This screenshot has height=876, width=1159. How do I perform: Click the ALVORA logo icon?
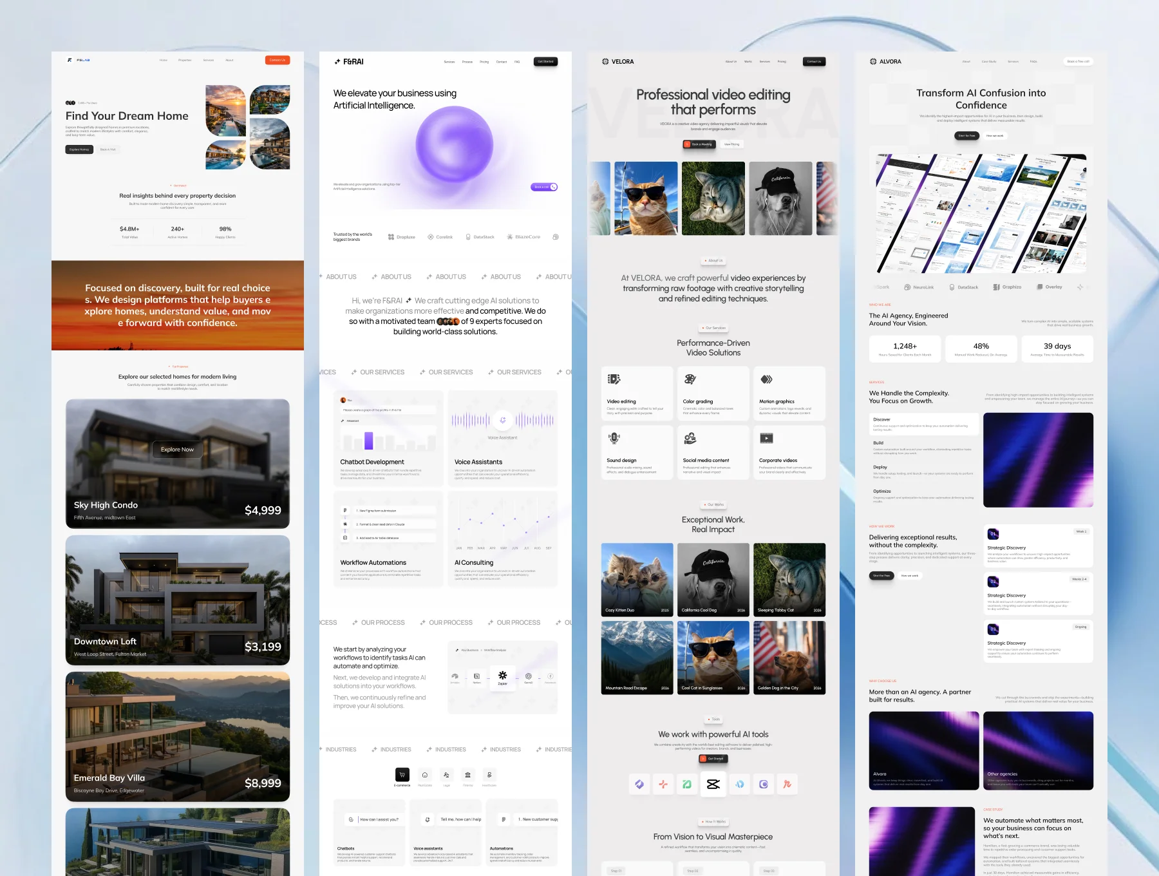point(873,62)
